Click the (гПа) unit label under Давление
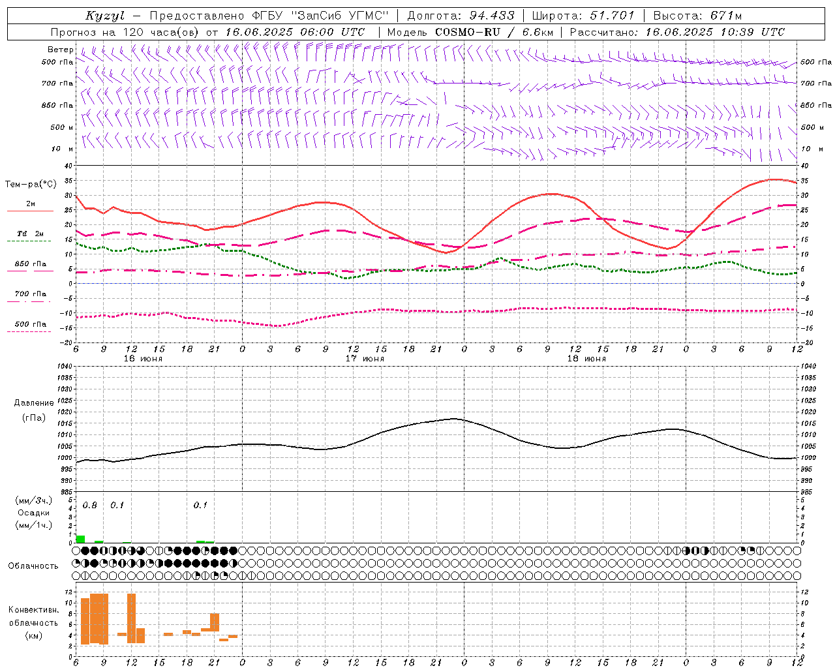This screenshot has height=668, width=835. pos(34,417)
